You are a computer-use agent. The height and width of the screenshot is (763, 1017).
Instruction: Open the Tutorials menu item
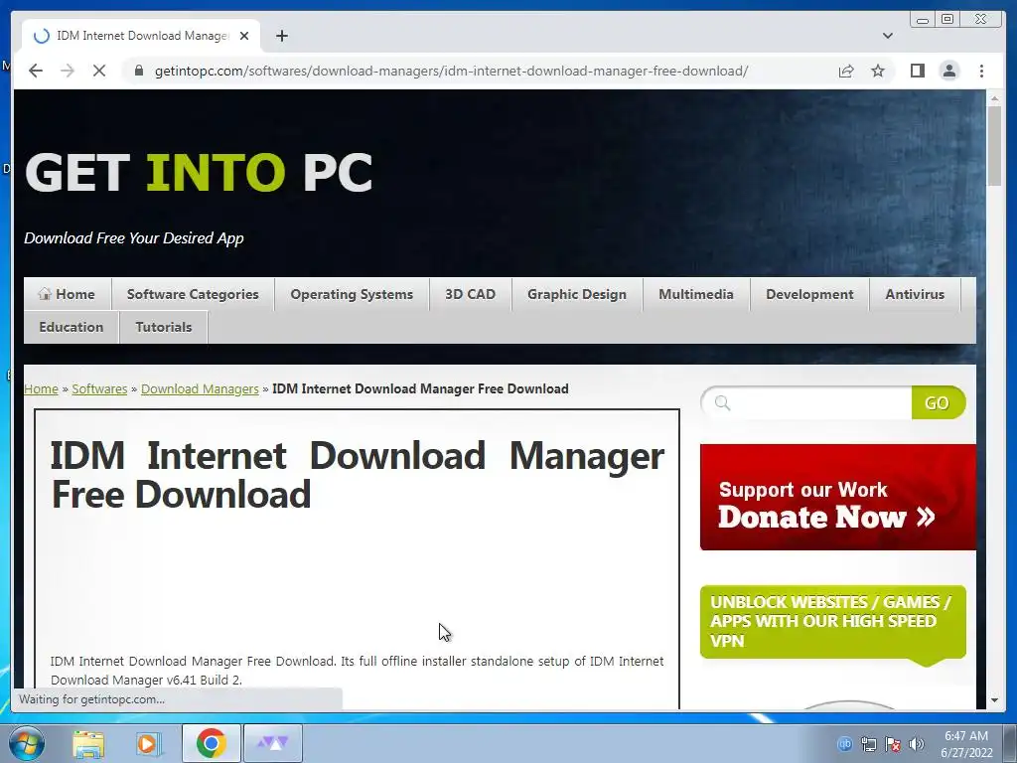164,327
